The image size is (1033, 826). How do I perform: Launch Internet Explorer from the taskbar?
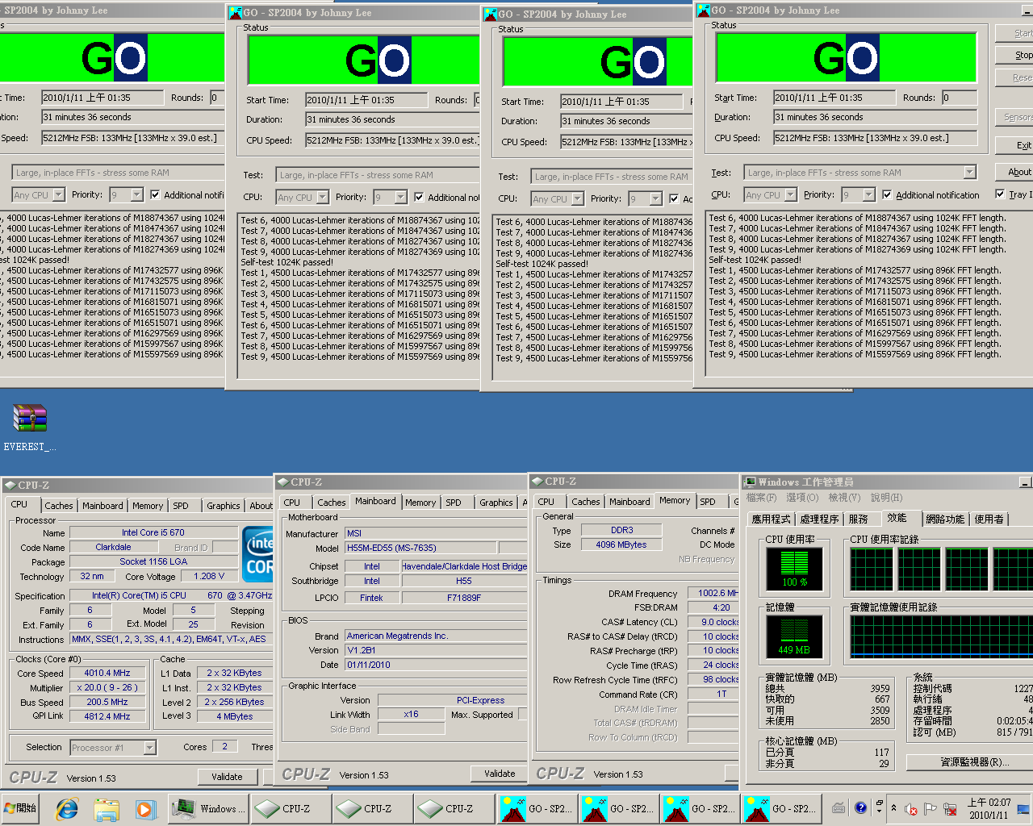(x=67, y=808)
